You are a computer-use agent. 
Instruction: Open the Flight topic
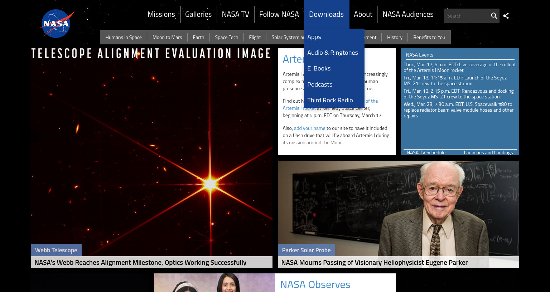255,37
